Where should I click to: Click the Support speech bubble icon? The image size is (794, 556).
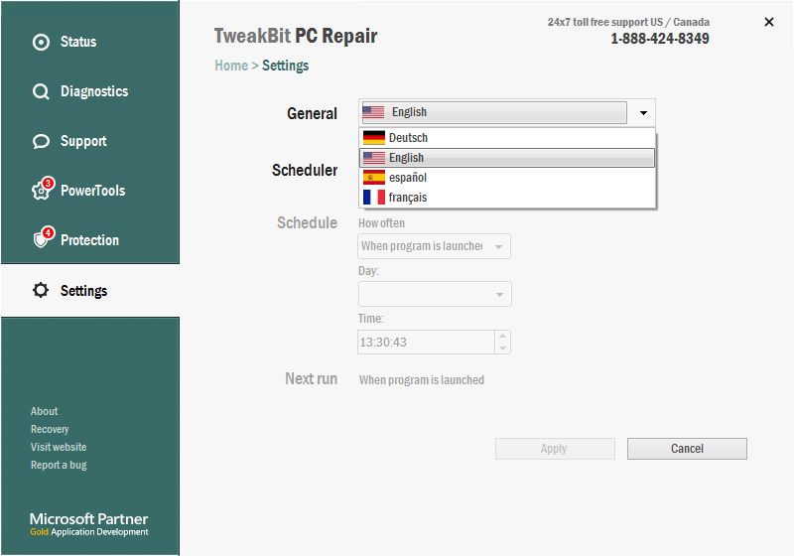coord(41,141)
